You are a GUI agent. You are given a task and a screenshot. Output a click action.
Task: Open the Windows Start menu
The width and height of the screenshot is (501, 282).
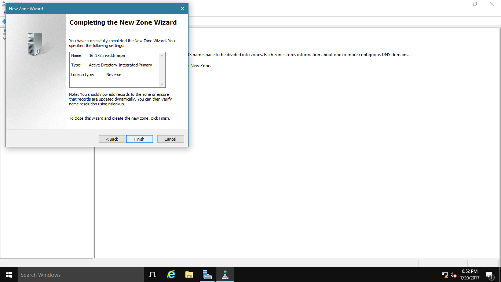pos(9,275)
